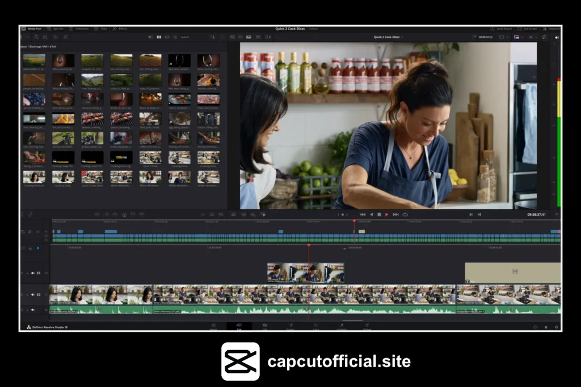
Task: Switch to the Sync Bin tab
Action: (58, 29)
